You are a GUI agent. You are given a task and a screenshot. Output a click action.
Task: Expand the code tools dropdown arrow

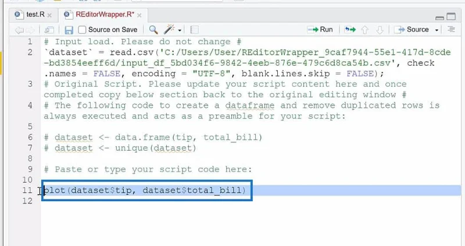coord(180,30)
